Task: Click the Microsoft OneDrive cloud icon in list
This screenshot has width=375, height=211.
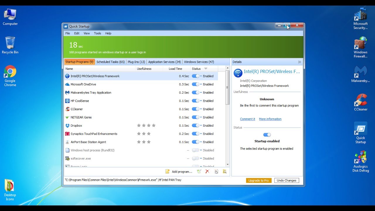Action: pyautogui.click(x=67, y=84)
